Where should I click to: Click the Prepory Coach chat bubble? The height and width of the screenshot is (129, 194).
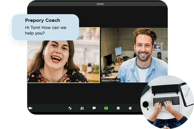point(45,27)
